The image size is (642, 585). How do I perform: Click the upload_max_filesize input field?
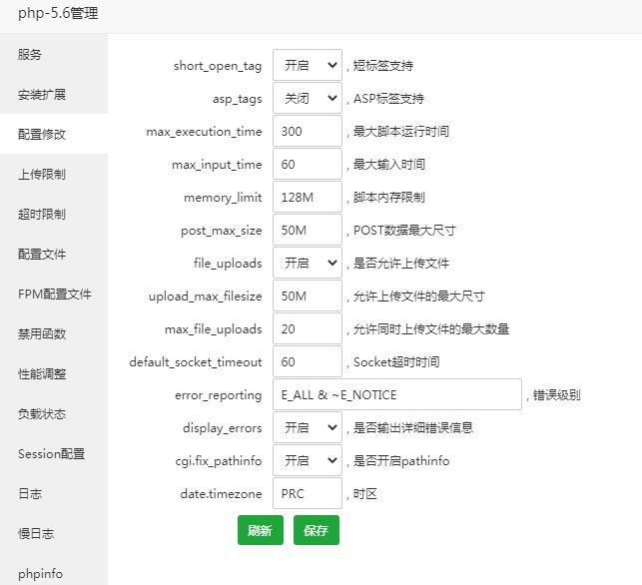pyautogui.click(x=307, y=296)
